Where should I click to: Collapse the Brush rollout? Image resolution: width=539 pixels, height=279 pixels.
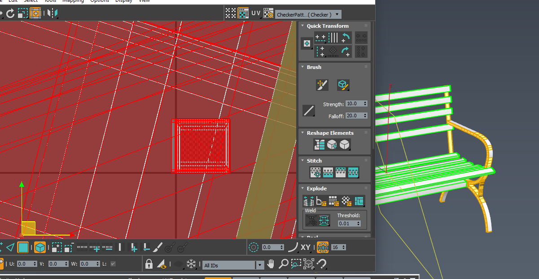pos(302,67)
